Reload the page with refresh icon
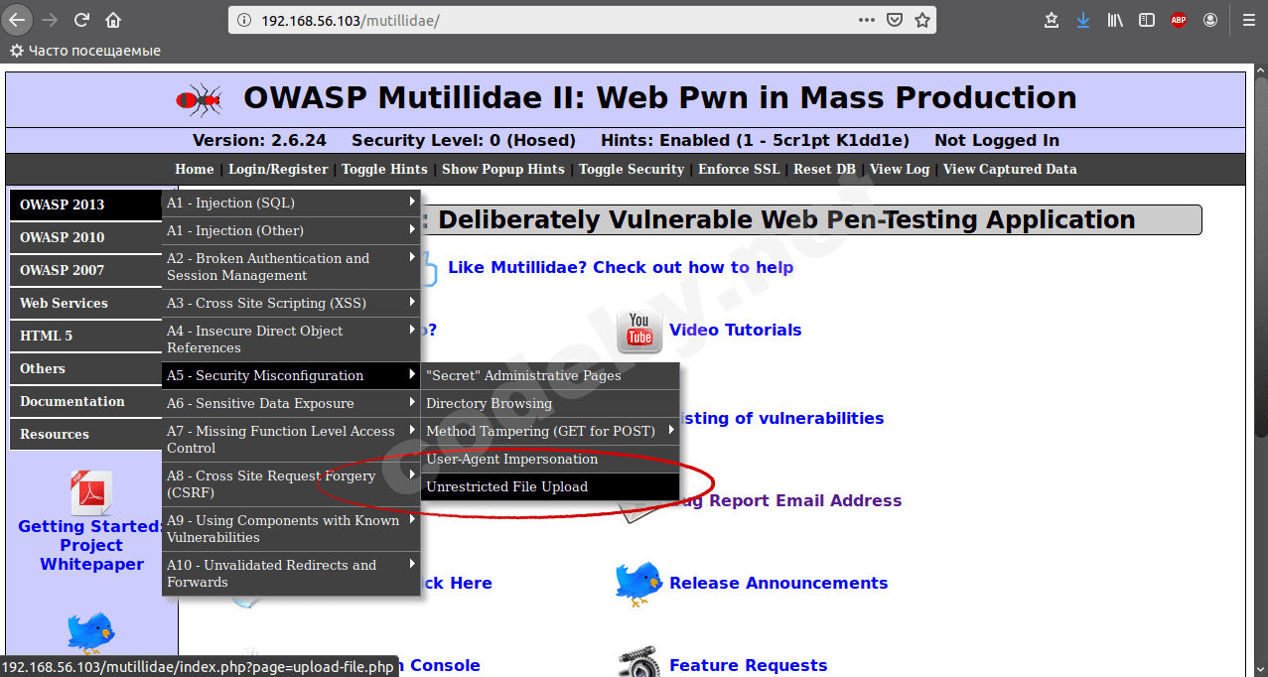1268x677 pixels. click(82, 20)
